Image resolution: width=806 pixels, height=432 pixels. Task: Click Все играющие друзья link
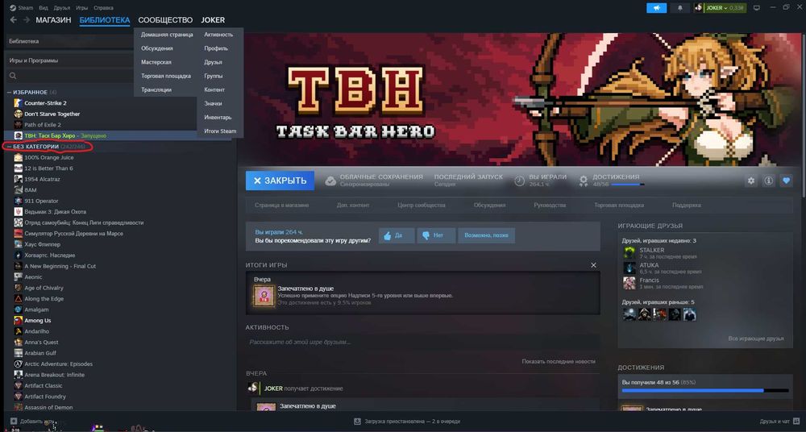pyautogui.click(x=756, y=339)
